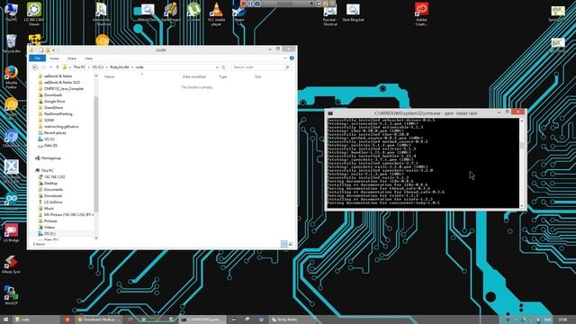Open WinSCP desktop icon

click(11, 295)
